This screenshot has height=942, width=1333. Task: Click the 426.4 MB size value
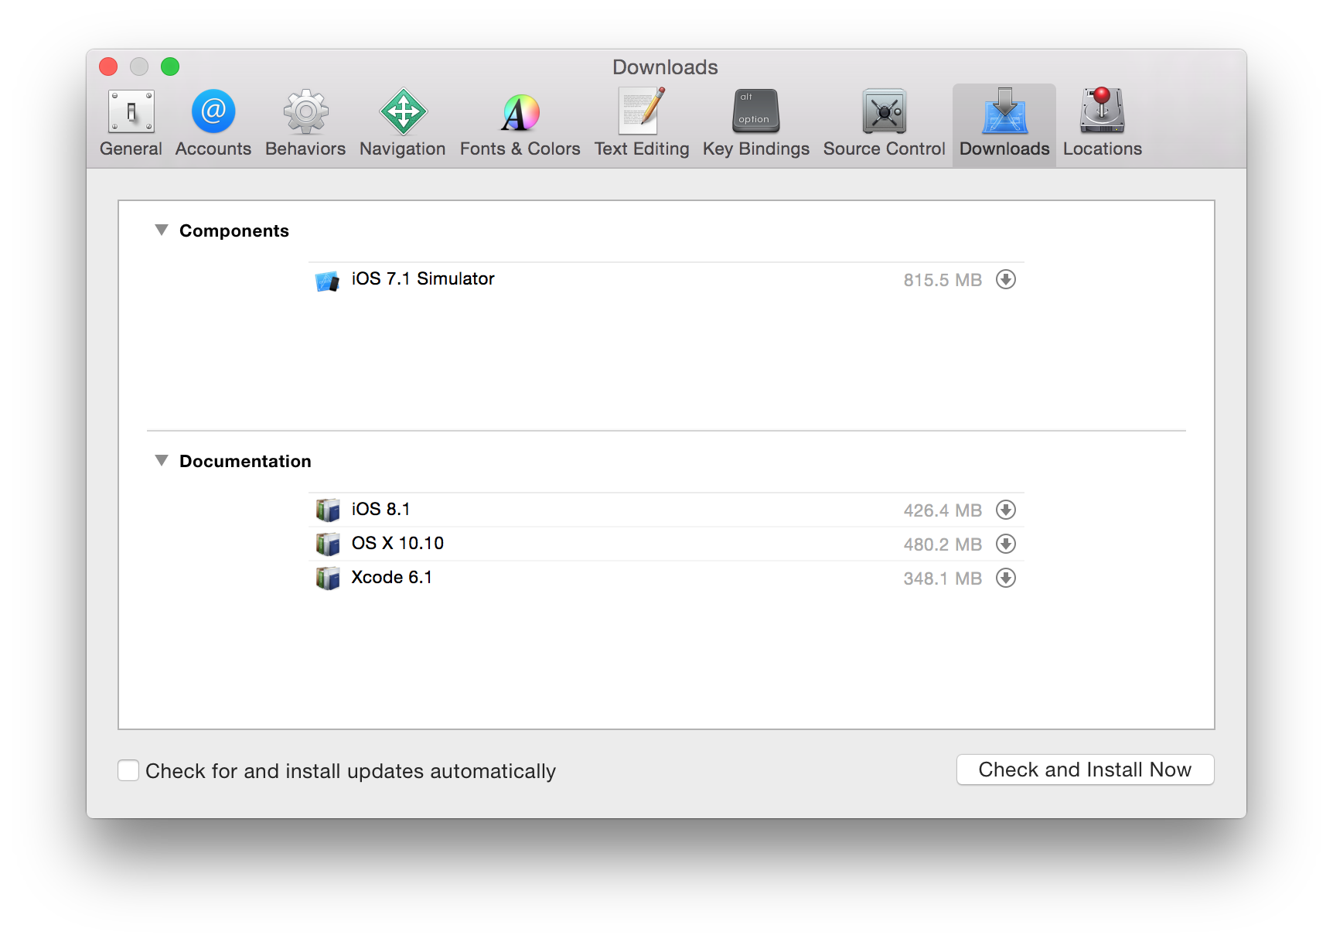click(x=943, y=510)
